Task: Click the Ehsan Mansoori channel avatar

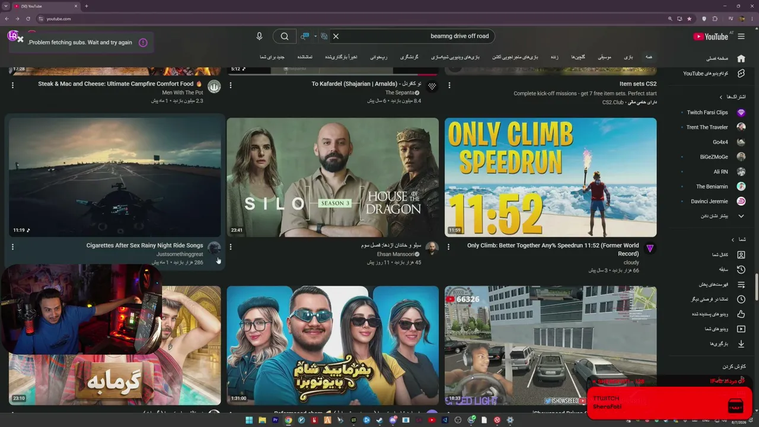Action: [x=432, y=248]
